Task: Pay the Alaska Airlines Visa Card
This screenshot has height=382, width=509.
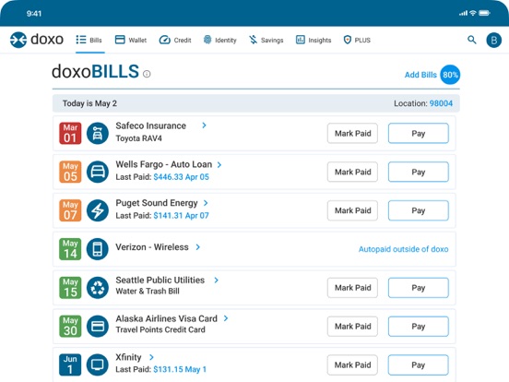Action: coord(419,326)
